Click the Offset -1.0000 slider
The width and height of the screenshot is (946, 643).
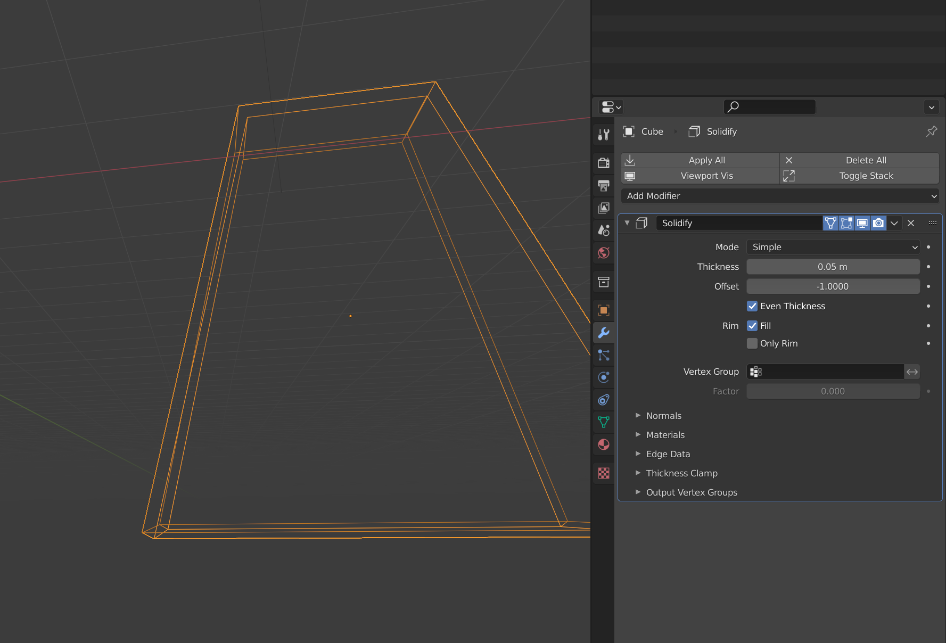pyautogui.click(x=833, y=286)
